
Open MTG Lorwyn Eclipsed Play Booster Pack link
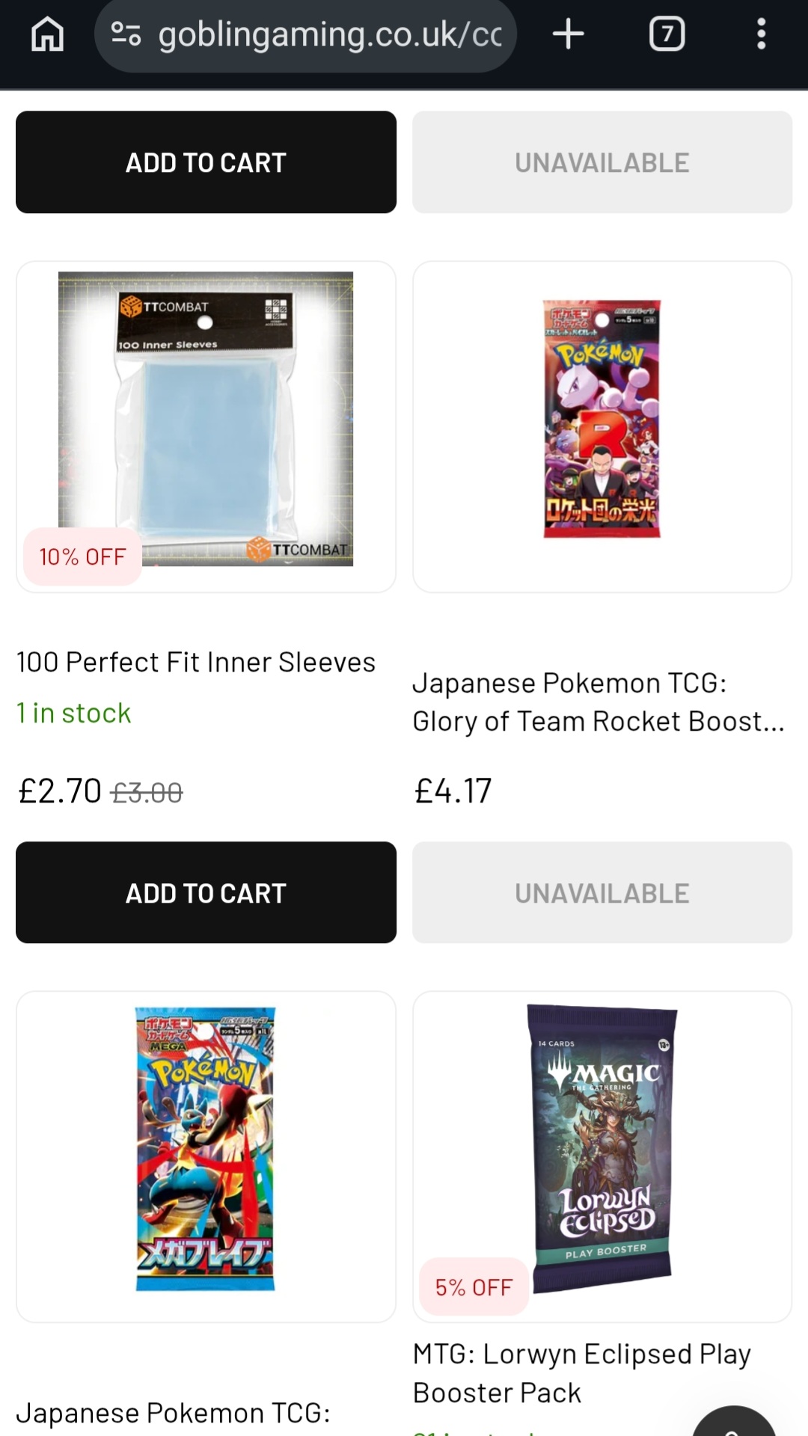tap(582, 1373)
